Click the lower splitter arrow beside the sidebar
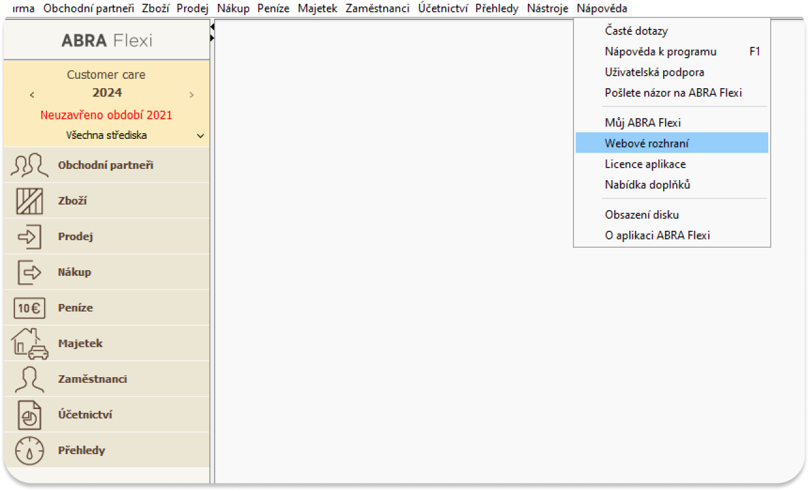The width and height of the screenshot is (809, 491). click(x=212, y=38)
